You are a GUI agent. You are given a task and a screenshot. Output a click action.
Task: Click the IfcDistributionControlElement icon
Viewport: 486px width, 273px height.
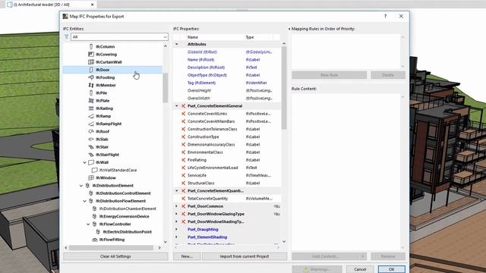pyautogui.click(x=91, y=193)
